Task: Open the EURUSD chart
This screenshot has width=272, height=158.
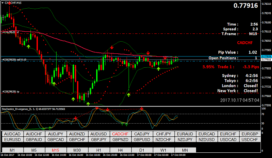Action: [x=12, y=139]
